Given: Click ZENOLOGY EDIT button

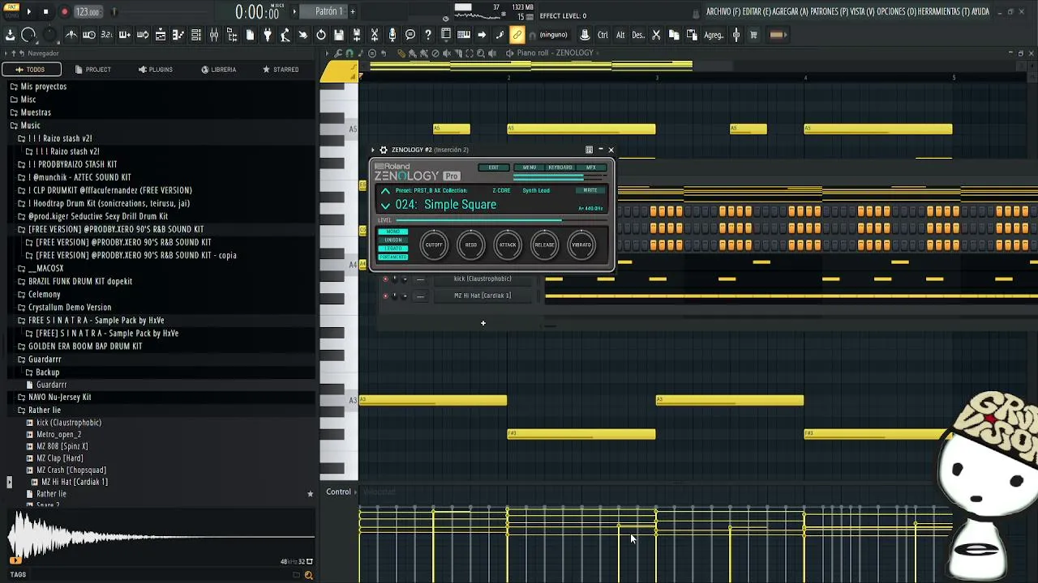Looking at the screenshot, I should tap(493, 168).
